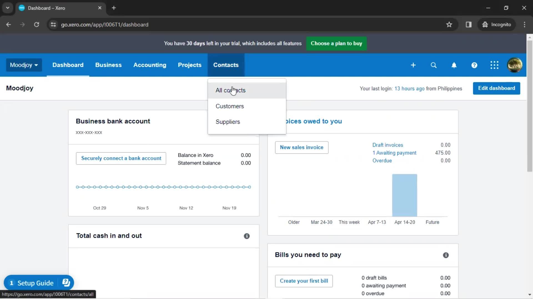
Task: Go forward in browser history
Action: [x=22, y=25]
